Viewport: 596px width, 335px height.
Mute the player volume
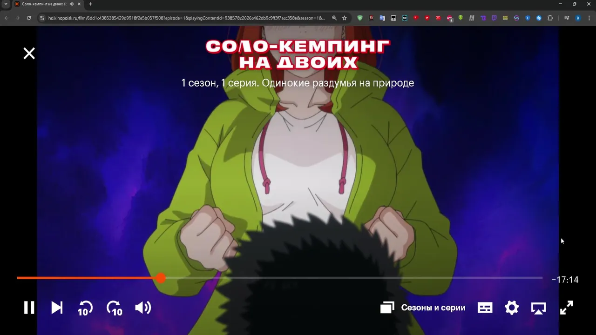tap(143, 308)
